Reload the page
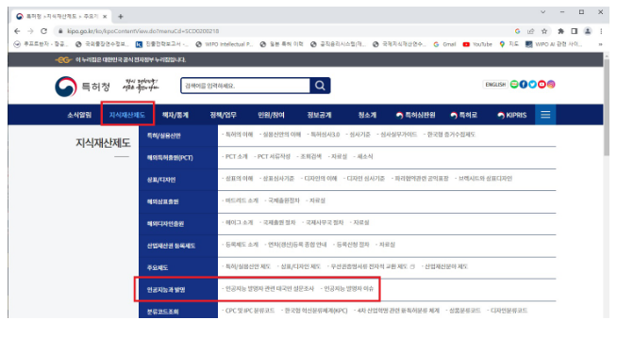Screen dimensions: 617x352 (43, 31)
